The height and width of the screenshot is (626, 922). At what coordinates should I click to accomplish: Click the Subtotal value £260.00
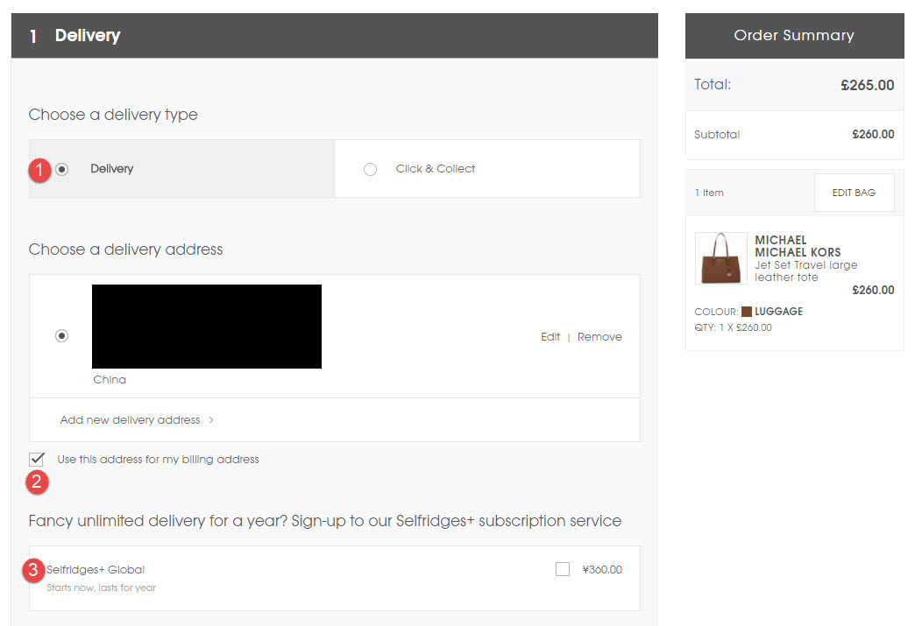[x=873, y=134]
